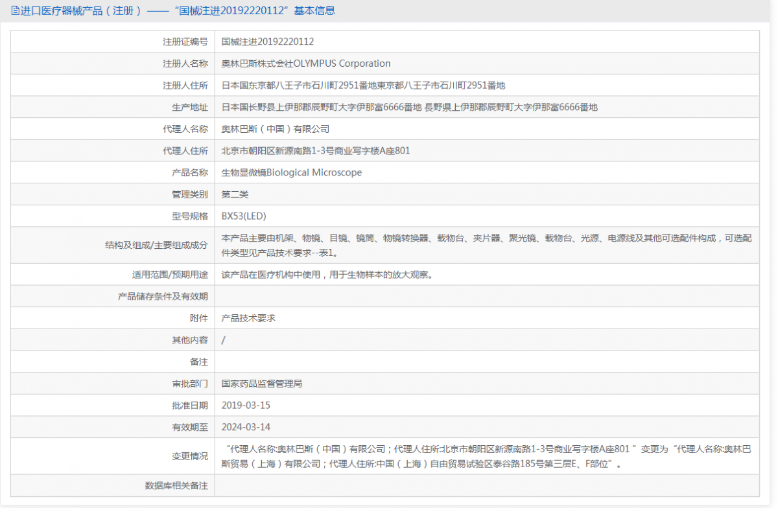Select the 注册证编号 row label
The width and height of the screenshot is (778, 508).
pyautogui.click(x=185, y=41)
